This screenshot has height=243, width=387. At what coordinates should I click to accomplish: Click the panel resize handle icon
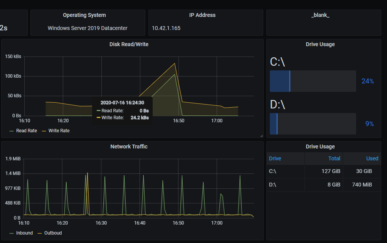262,135
